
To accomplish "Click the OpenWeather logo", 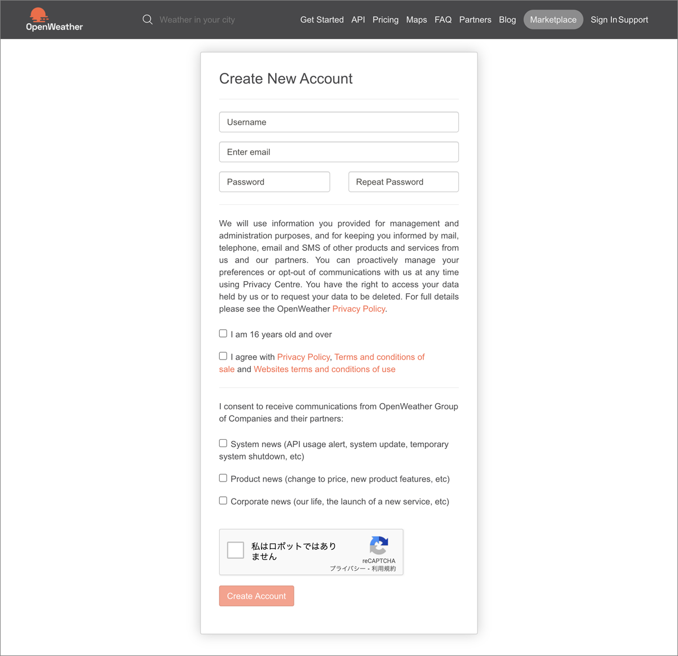I will click(x=54, y=20).
